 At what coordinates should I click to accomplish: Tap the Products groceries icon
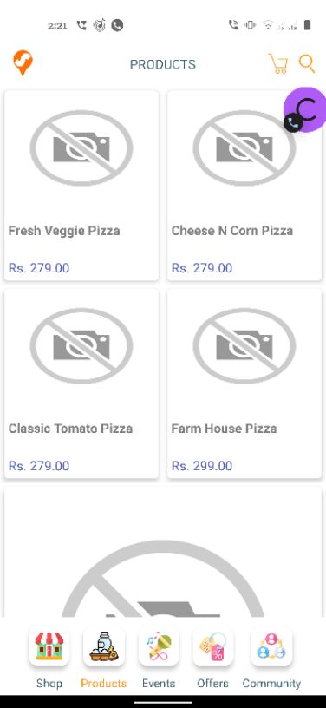coord(104,646)
